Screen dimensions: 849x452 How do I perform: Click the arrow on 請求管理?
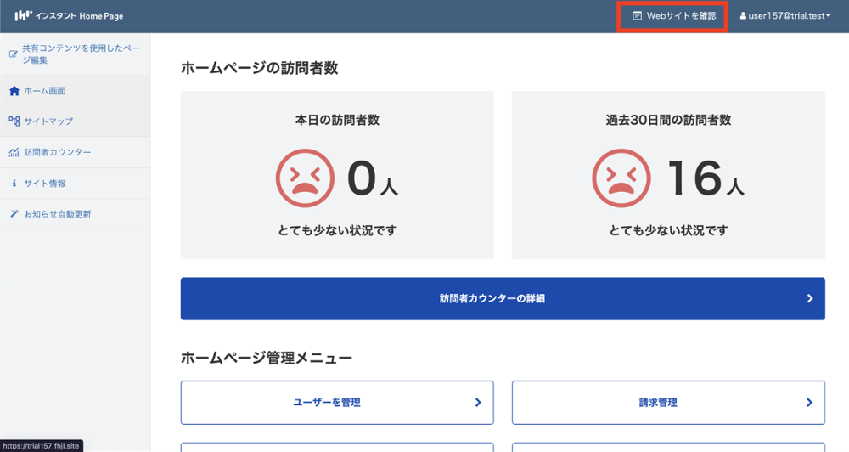(x=809, y=403)
